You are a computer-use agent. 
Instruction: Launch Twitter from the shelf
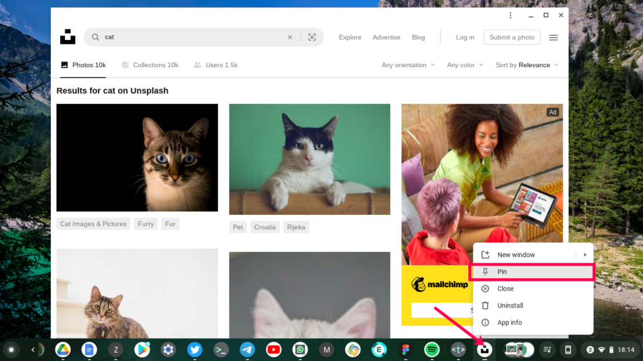195,350
